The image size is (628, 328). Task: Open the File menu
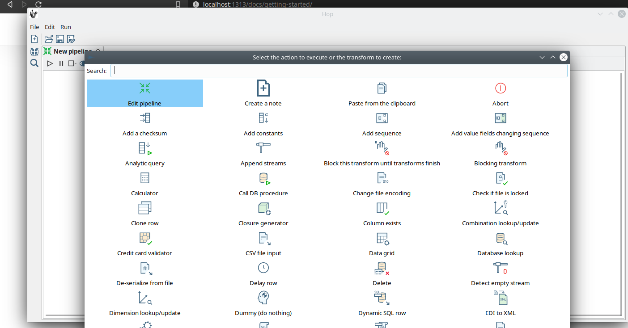coord(34,27)
